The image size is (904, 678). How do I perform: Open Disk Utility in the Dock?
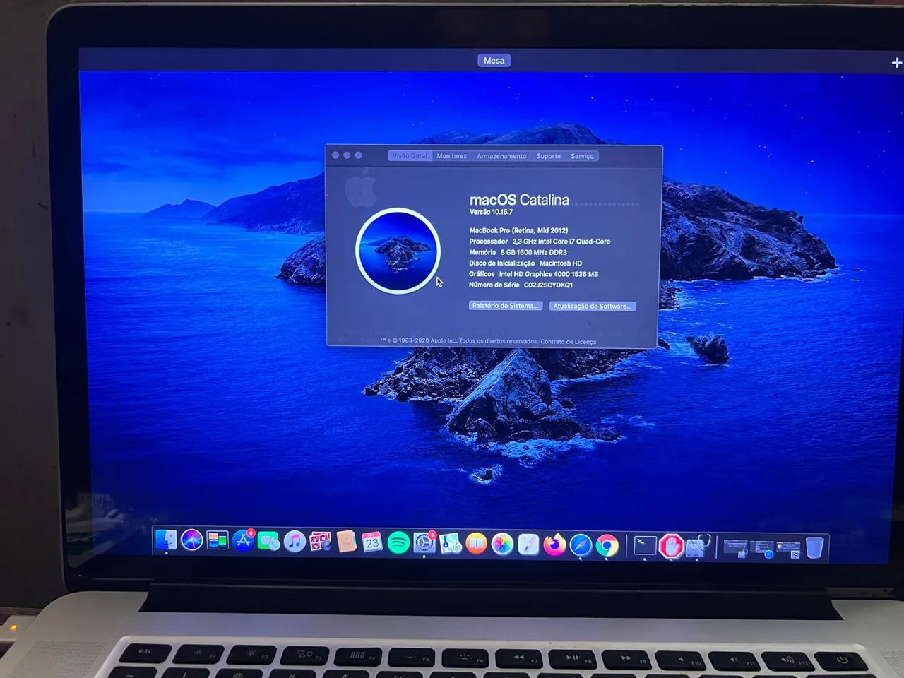pyautogui.click(x=696, y=546)
